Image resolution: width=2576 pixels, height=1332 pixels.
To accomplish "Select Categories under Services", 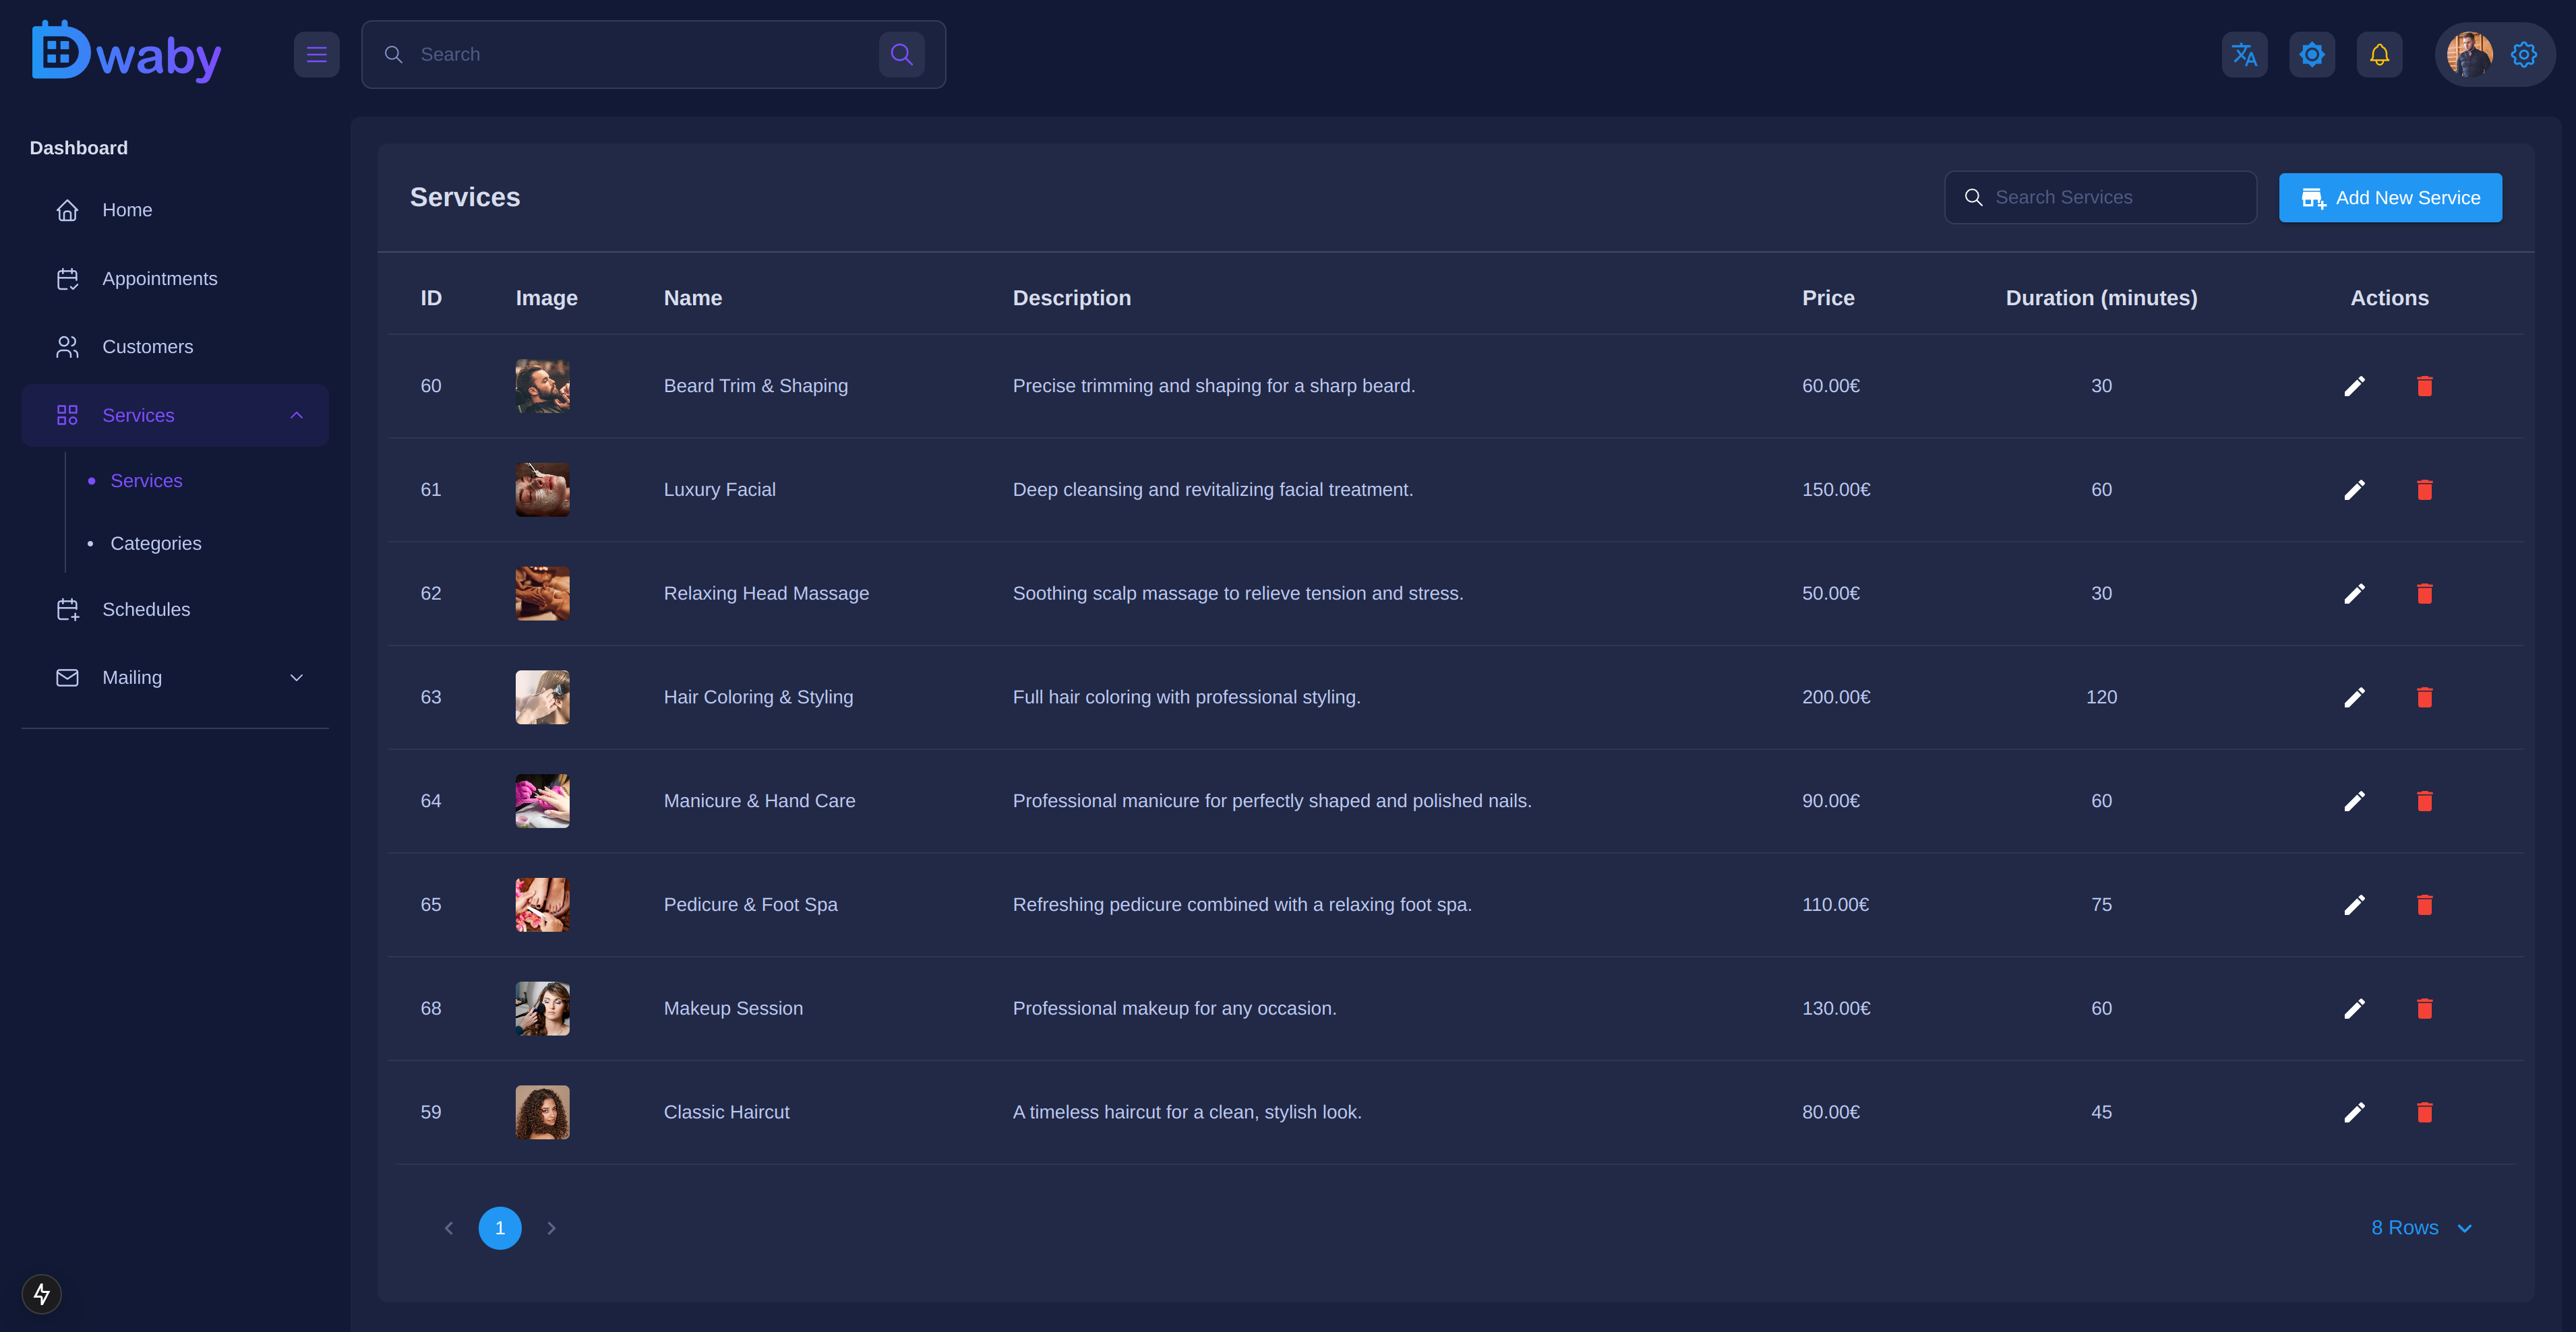I will 156,542.
